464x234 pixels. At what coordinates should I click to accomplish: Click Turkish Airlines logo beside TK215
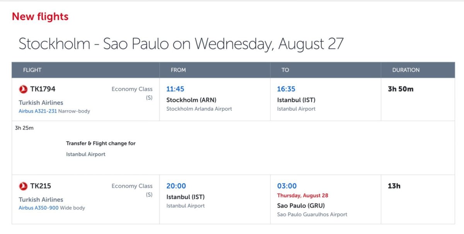click(23, 186)
